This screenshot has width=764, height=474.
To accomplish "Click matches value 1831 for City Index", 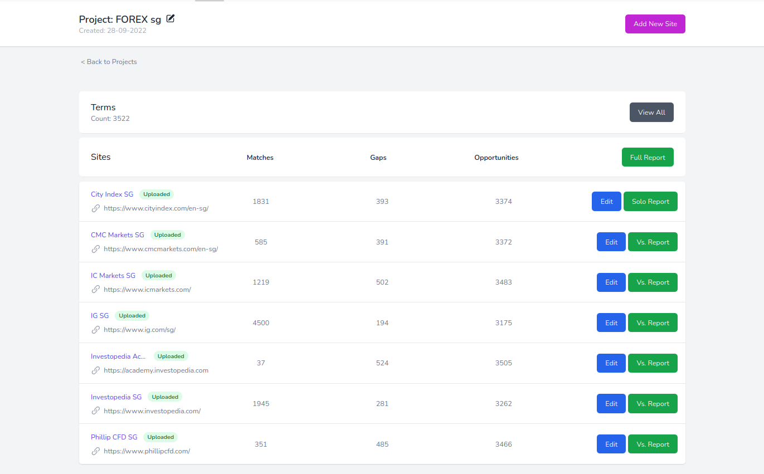I will (x=261, y=202).
